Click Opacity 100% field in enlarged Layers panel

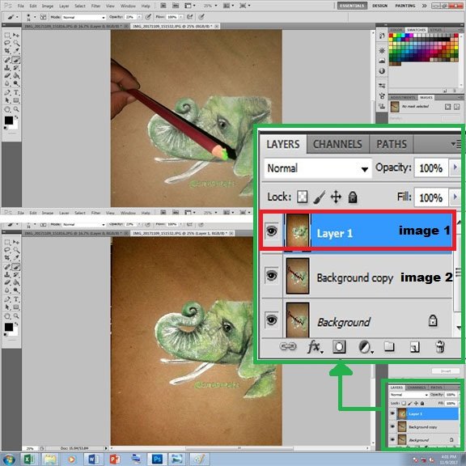pos(431,168)
